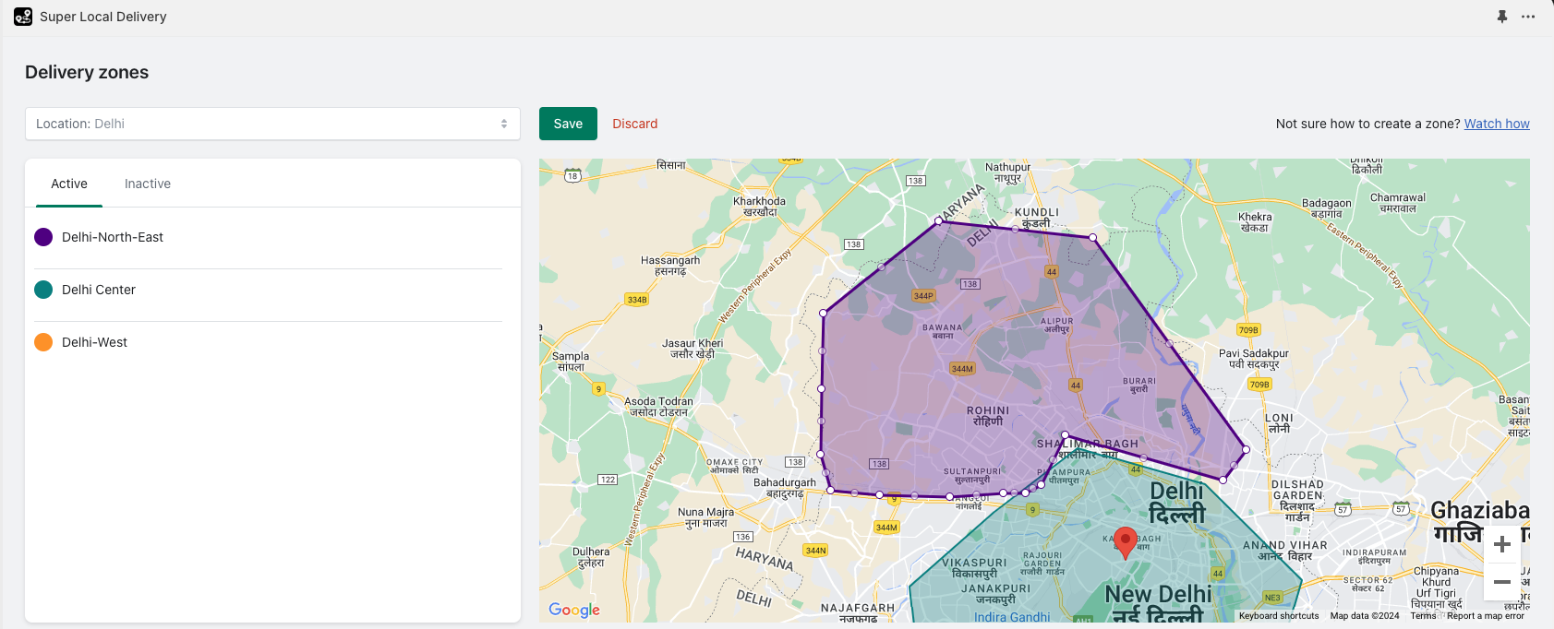The image size is (1554, 629).
Task: Click the Google logo on map
Action: coord(574,610)
